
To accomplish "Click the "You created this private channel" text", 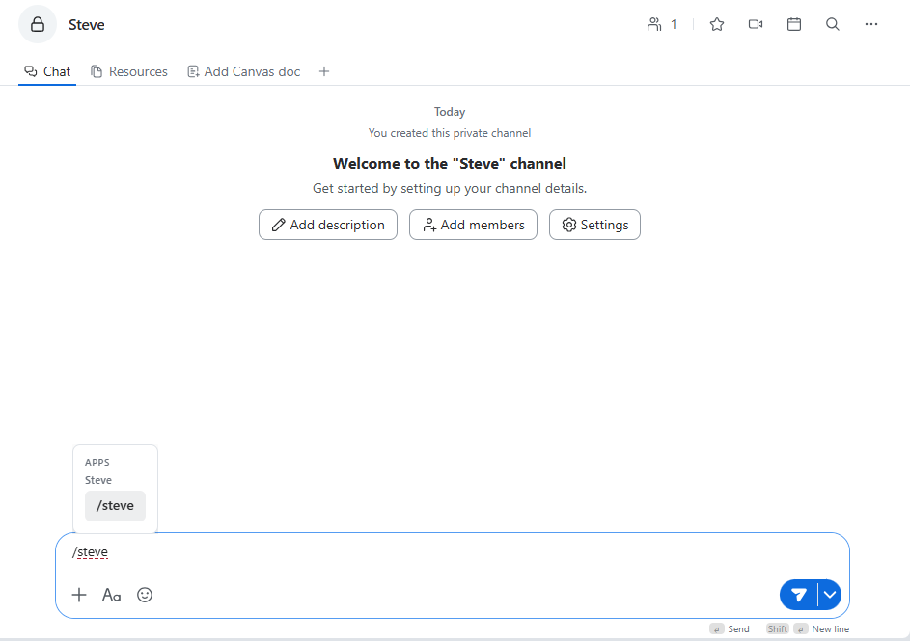I will click(449, 133).
